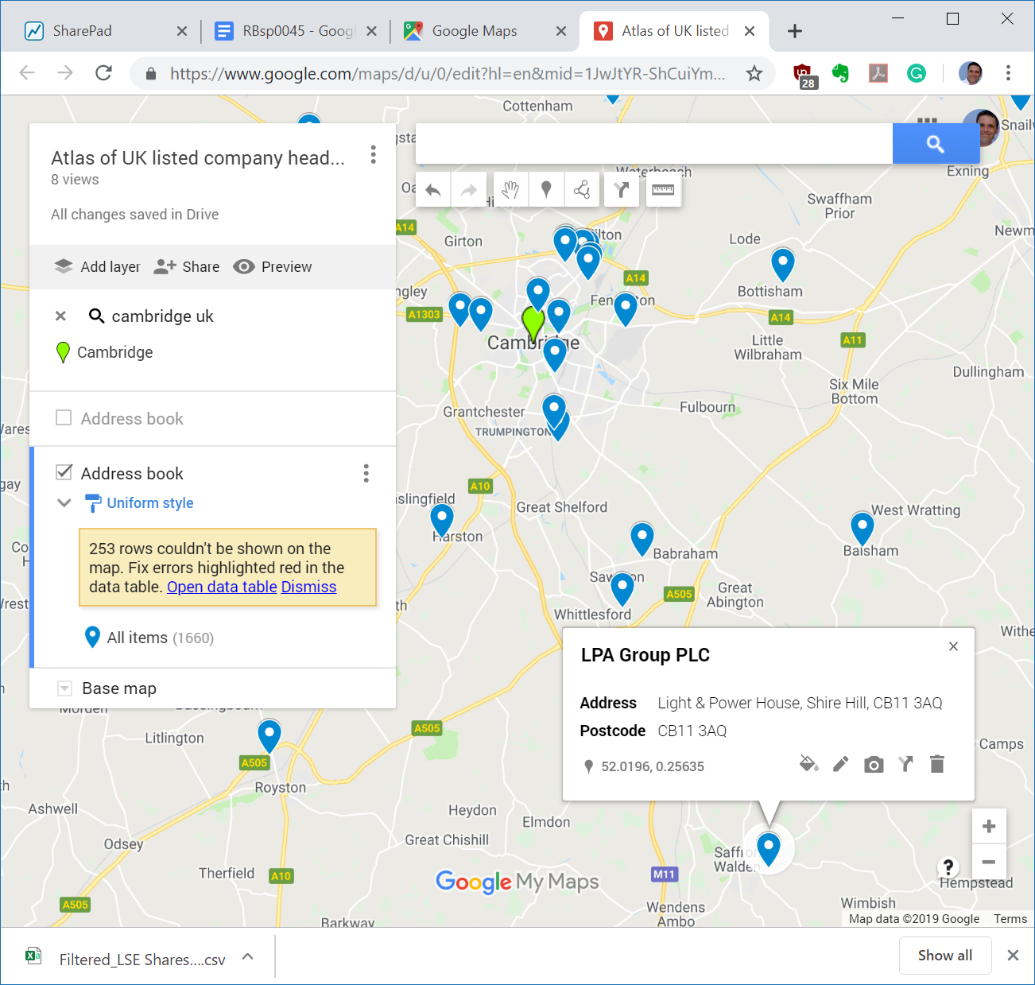
Task: Select the draw a line tool
Action: tap(582, 190)
